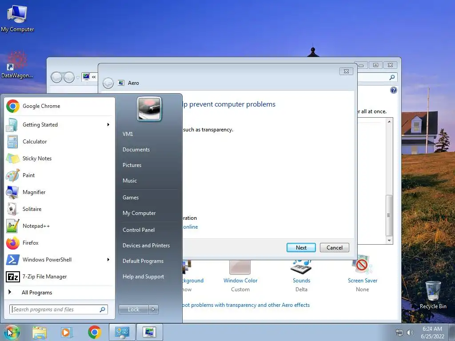Cancel the Aero troubleshooter

pyautogui.click(x=334, y=248)
